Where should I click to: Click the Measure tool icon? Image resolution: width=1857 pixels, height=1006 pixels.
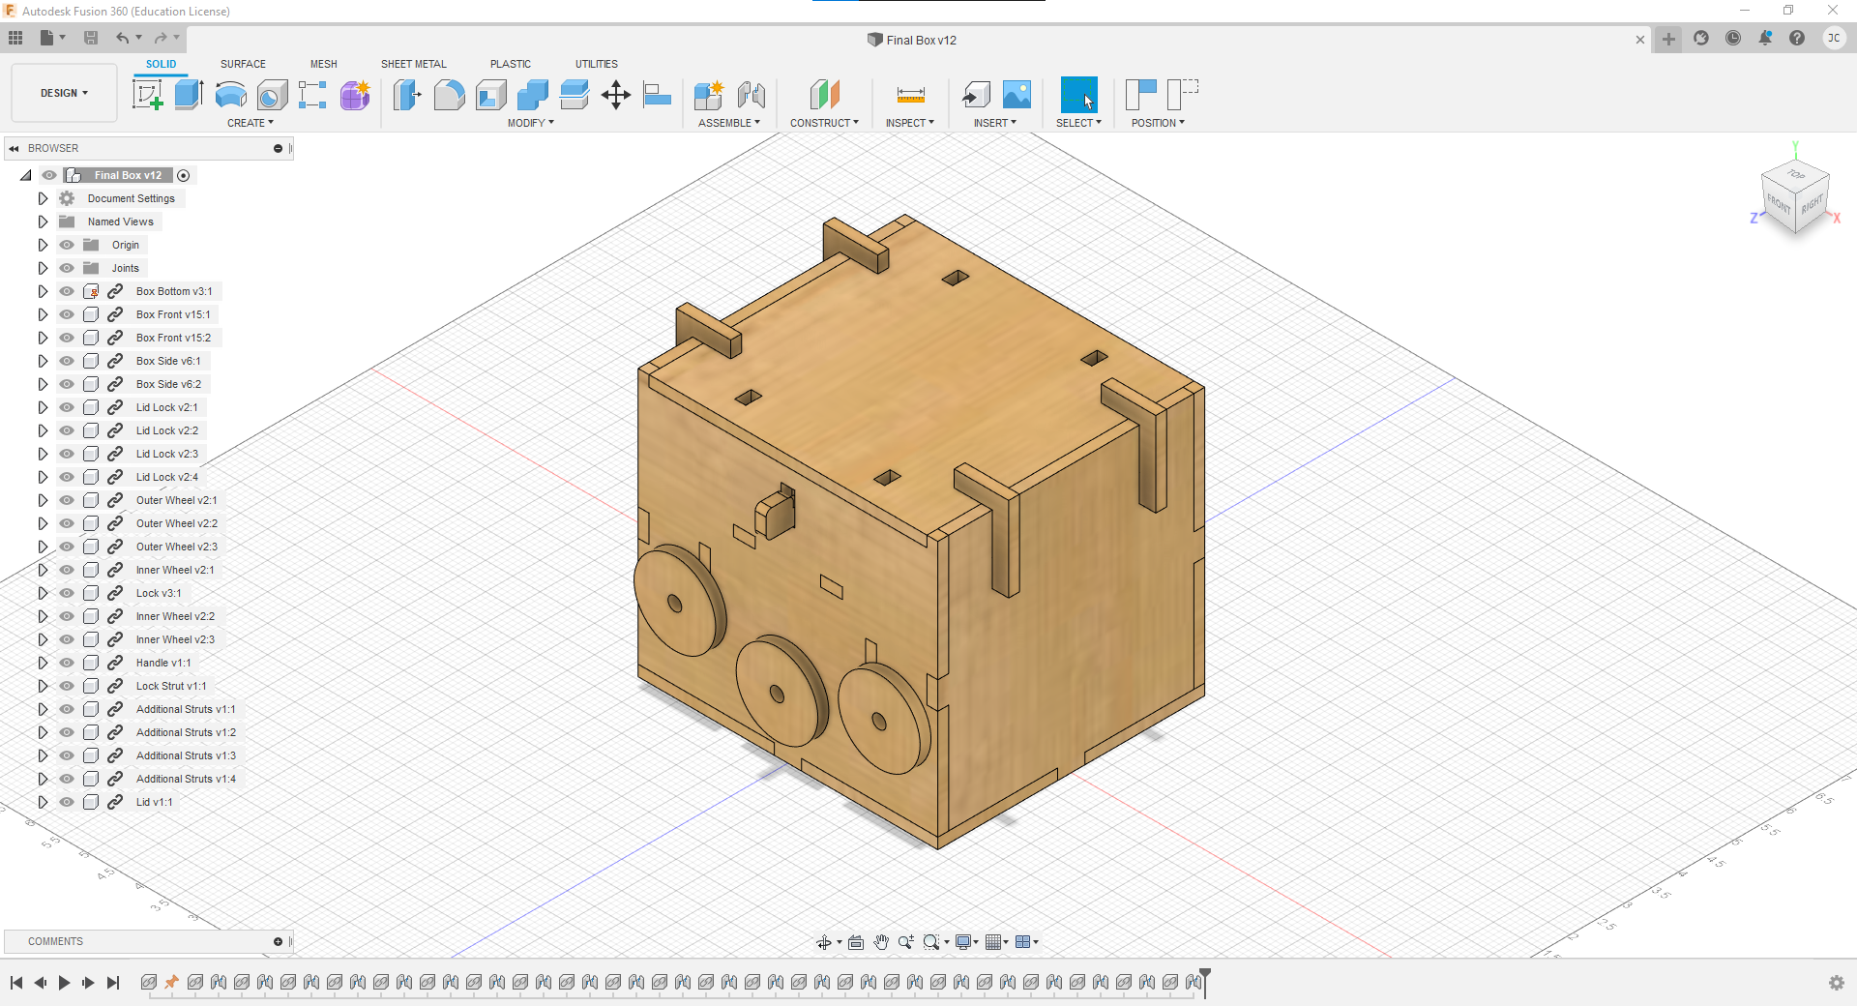point(910,95)
